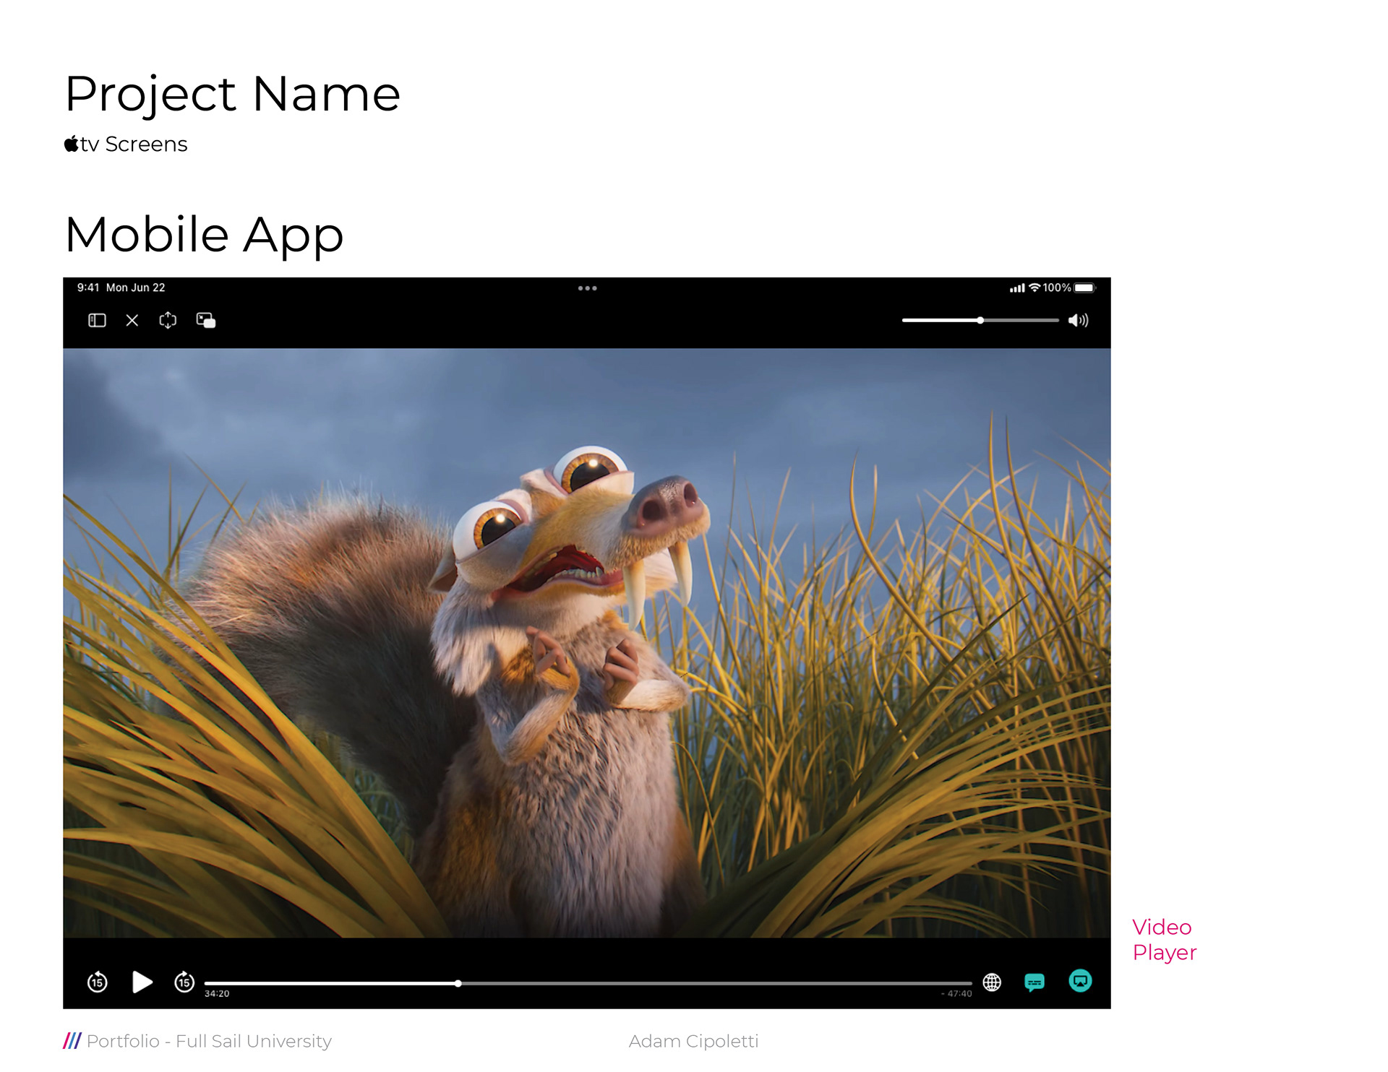Open the three-dot multitasking menu
This screenshot has width=1388, height=1072.
[x=587, y=288]
